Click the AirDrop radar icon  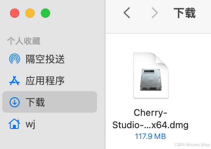(15, 59)
